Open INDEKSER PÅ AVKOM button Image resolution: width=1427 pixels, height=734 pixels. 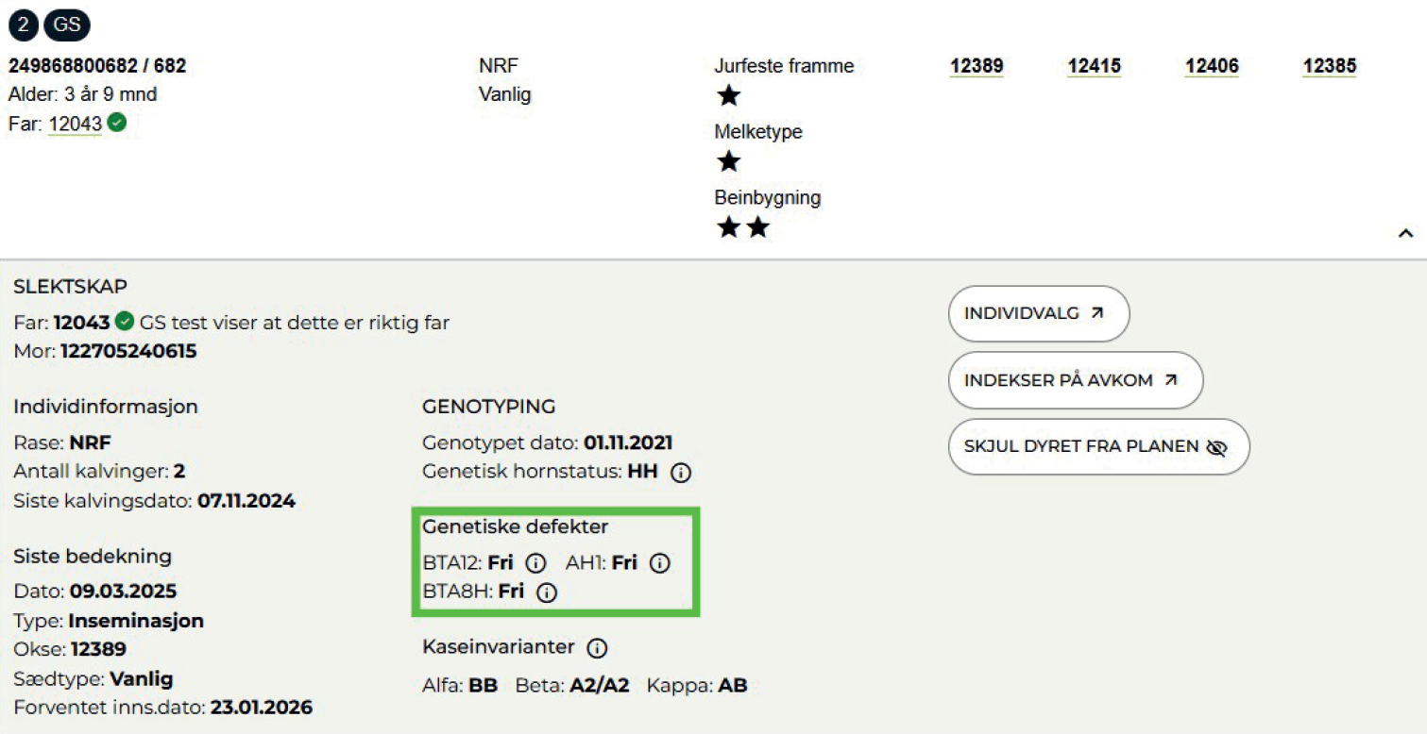(x=1075, y=380)
